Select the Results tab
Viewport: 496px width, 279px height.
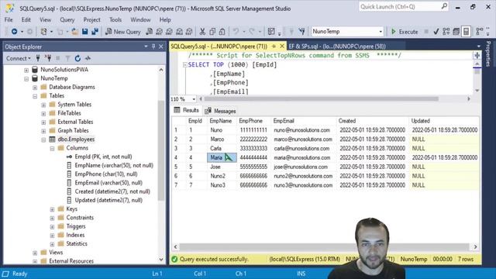coord(187,110)
